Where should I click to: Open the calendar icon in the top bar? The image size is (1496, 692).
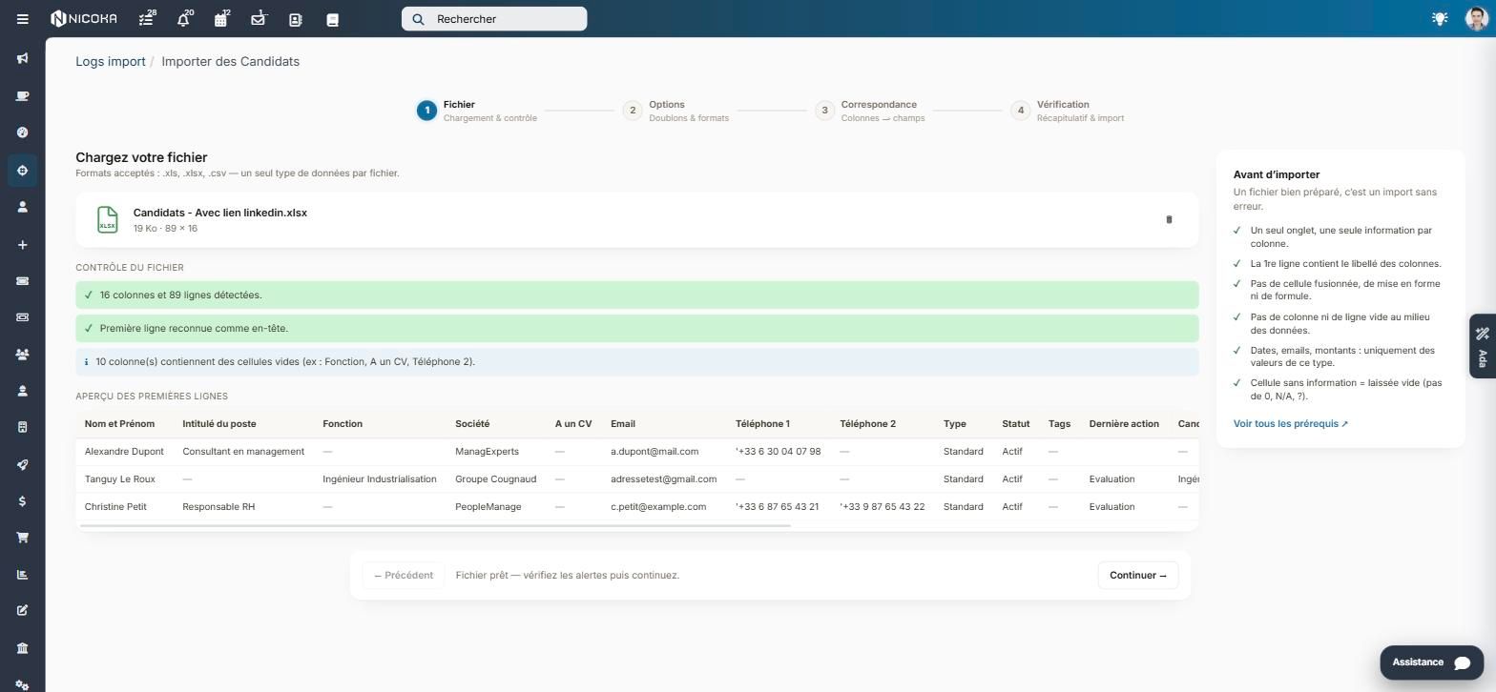tap(221, 19)
